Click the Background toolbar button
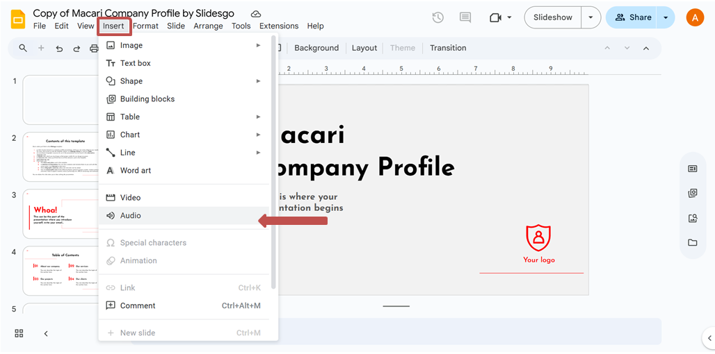Image resolution: width=715 pixels, height=354 pixels. click(316, 48)
